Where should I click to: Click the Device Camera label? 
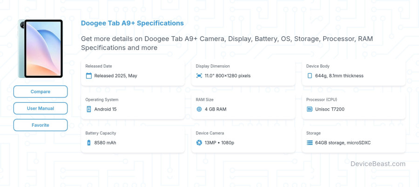(210, 133)
